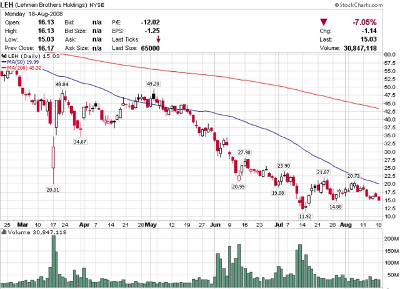Click the 49.28 price peak label
400x289 pixels.
[x=153, y=84]
